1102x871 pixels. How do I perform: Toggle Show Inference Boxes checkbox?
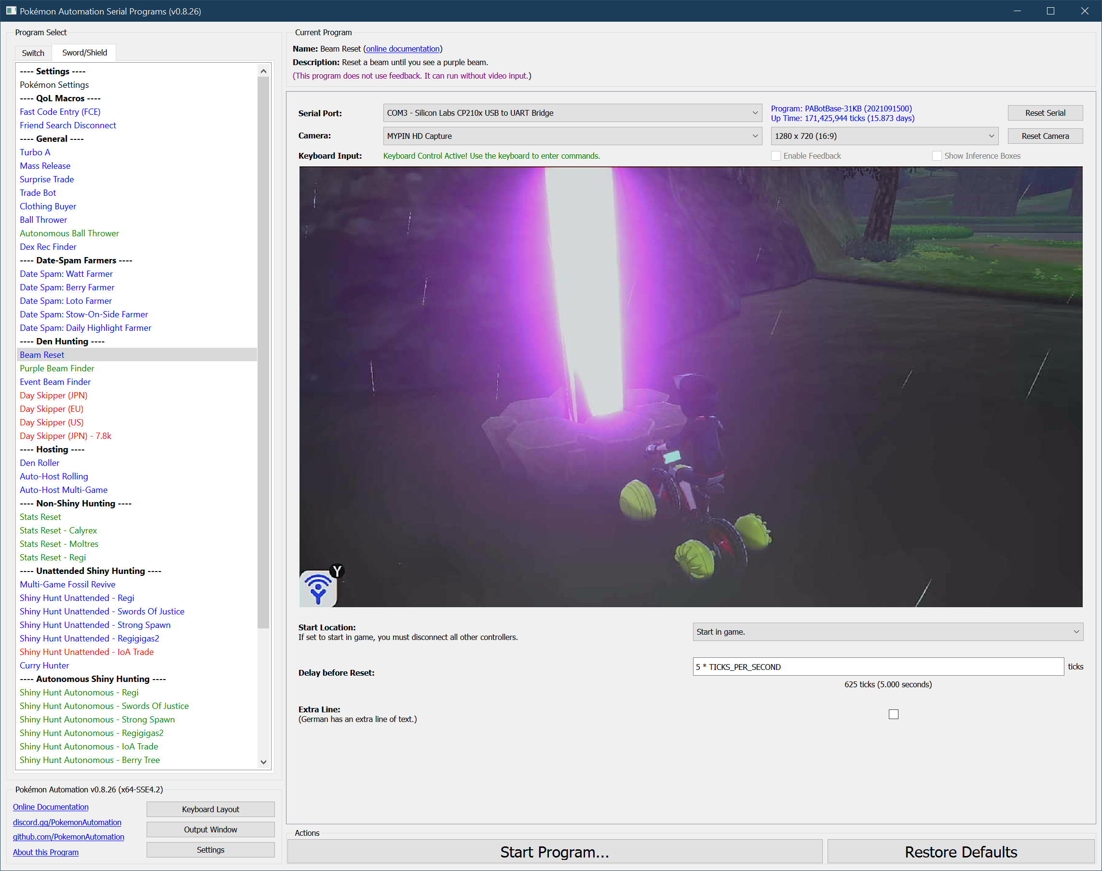click(937, 156)
